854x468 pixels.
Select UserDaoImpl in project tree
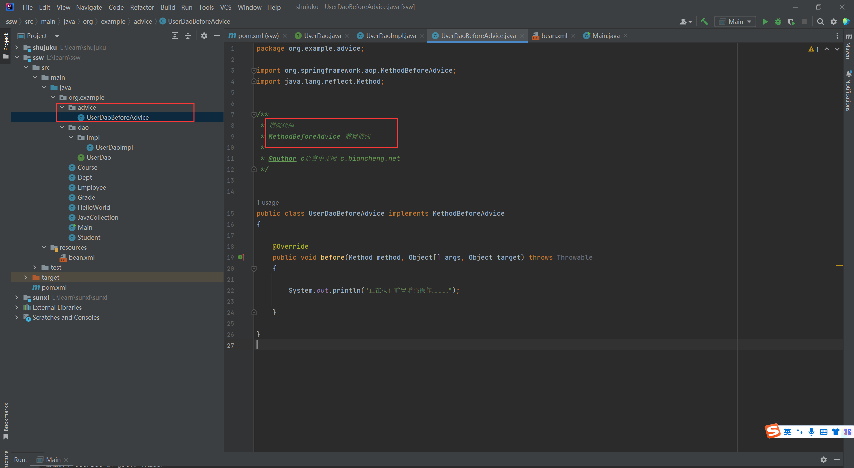114,147
